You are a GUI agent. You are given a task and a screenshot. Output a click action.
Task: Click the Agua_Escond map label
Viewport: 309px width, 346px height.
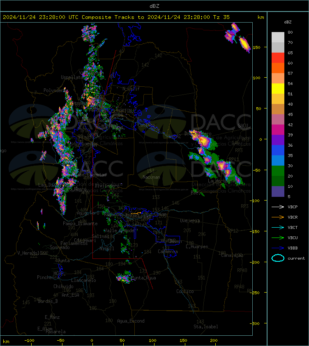(x=131, y=321)
